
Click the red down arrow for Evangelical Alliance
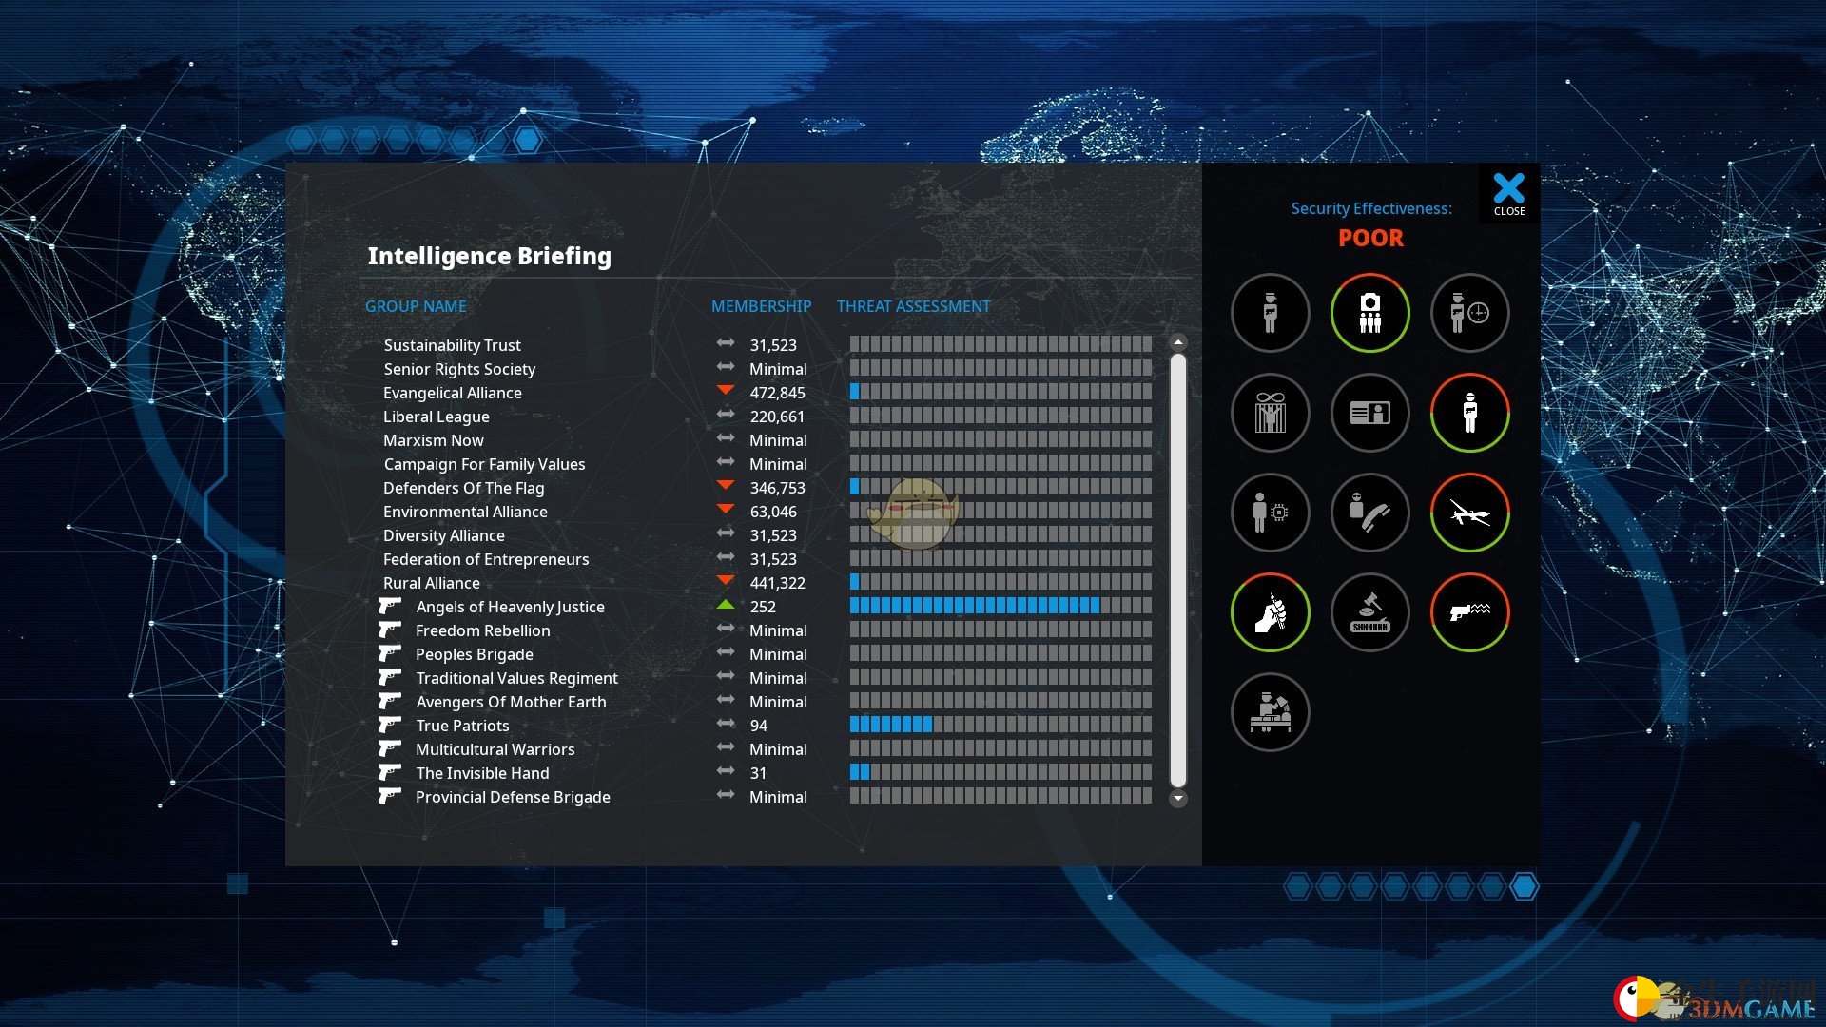coord(726,390)
